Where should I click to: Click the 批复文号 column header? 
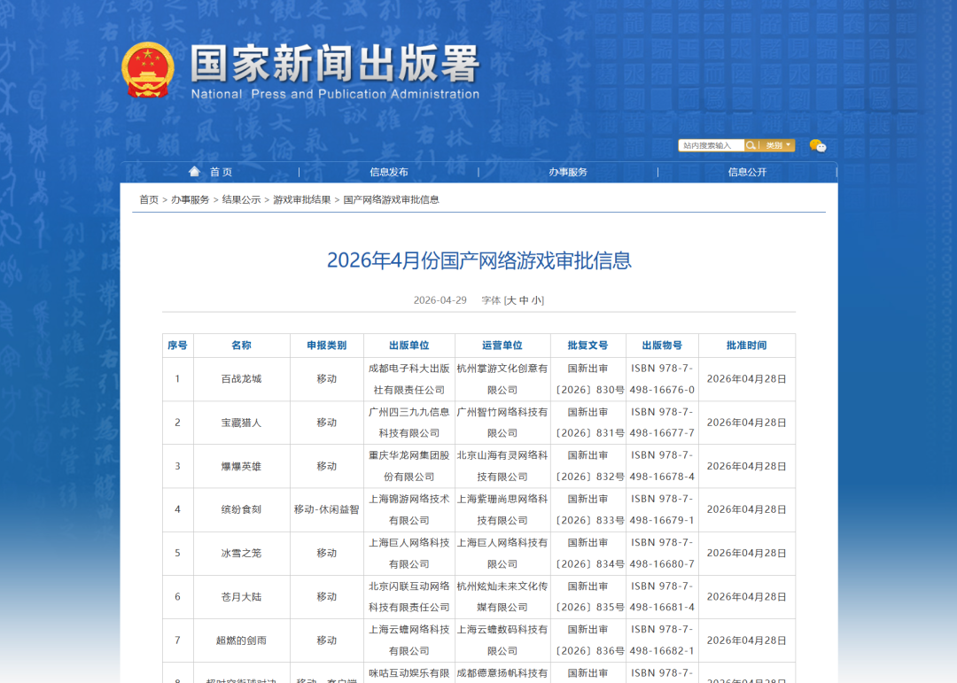click(587, 345)
